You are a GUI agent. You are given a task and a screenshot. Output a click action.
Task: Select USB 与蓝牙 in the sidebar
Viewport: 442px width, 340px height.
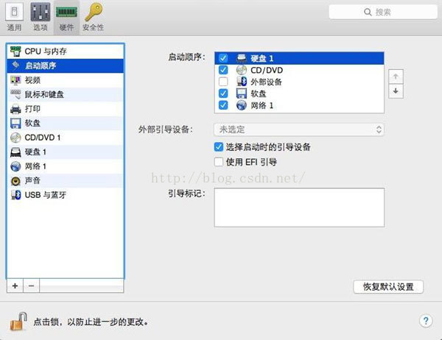65,195
